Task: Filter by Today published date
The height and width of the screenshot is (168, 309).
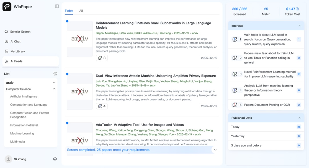Action: click(x=266, y=127)
